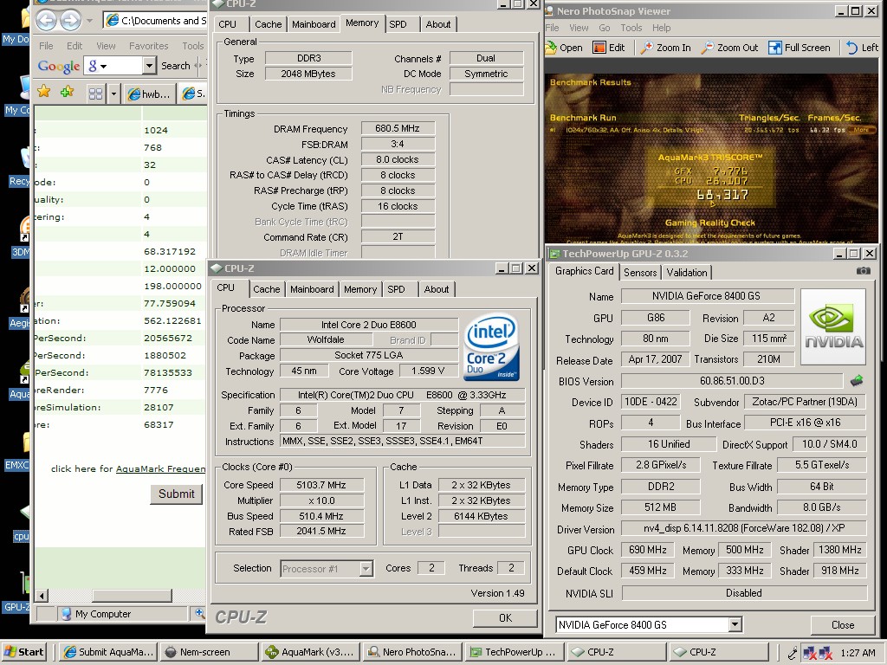The height and width of the screenshot is (665, 887).
Task: Click horizontal scrollbar left arrow in IE
Action: point(41,596)
